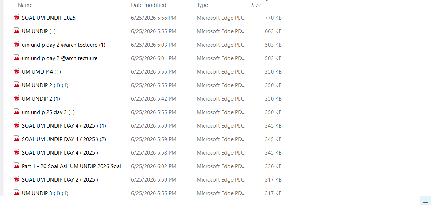Screen dimensions: 435x205
Task: Click the PDF icon of UM UNDIP 2 (1) (1)
Action: tap(16, 85)
